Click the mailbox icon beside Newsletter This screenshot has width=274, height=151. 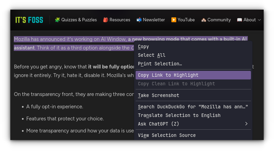coord(139,20)
